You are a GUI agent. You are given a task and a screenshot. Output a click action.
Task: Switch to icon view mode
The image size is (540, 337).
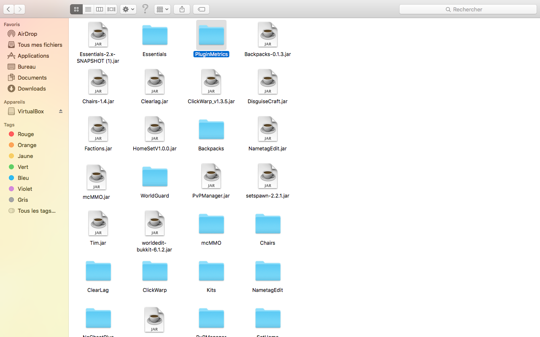tap(76, 9)
